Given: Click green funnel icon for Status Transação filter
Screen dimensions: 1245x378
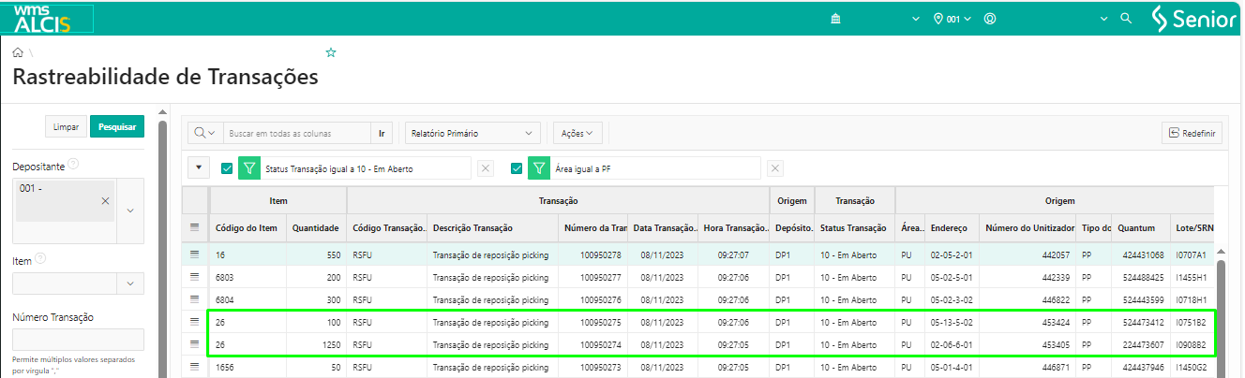Looking at the screenshot, I should click(x=249, y=168).
